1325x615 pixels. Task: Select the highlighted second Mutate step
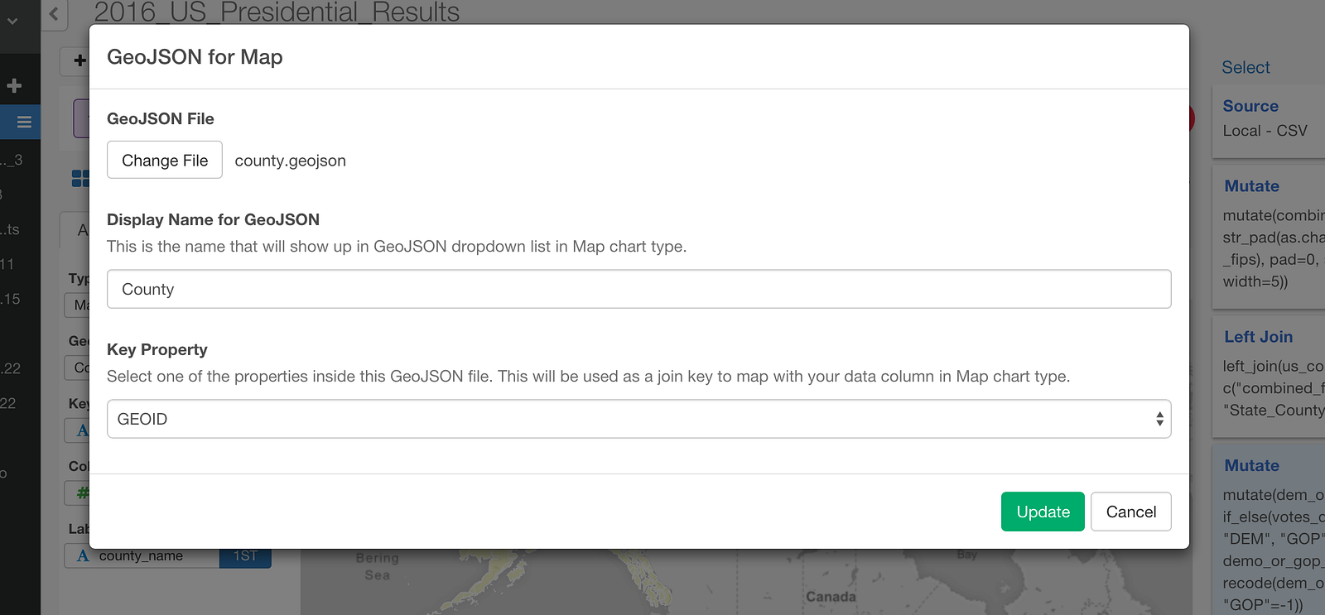(x=1269, y=530)
